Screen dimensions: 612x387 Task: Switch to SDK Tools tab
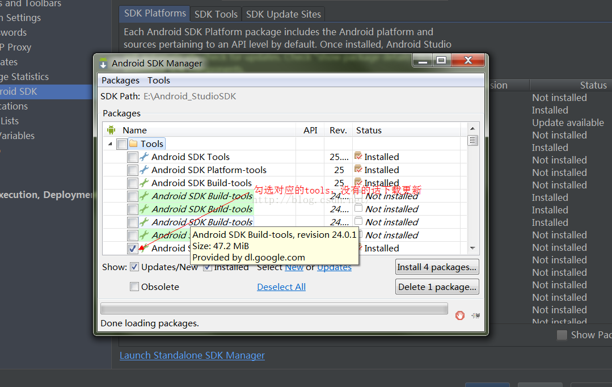[216, 14]
